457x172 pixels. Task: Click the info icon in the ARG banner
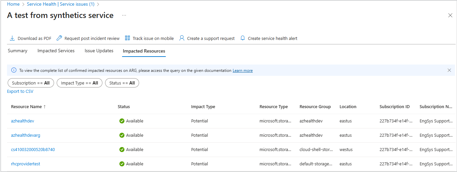click(x=14, y=70)
